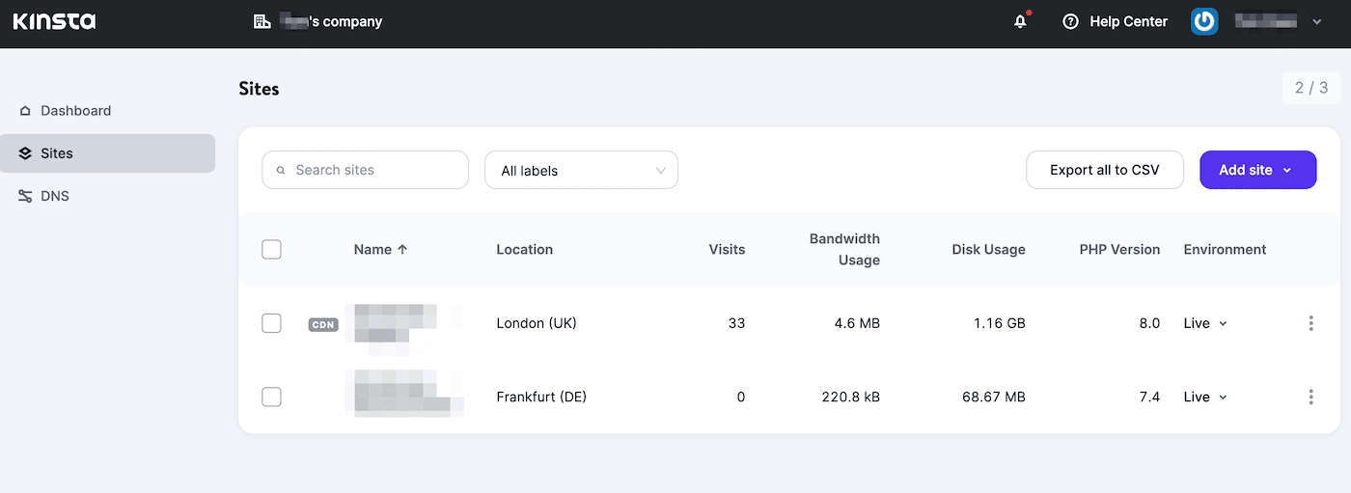Screen dimensions: 1351x493
Task: Click Export all to CSV button
Action: click(1104, 170)
